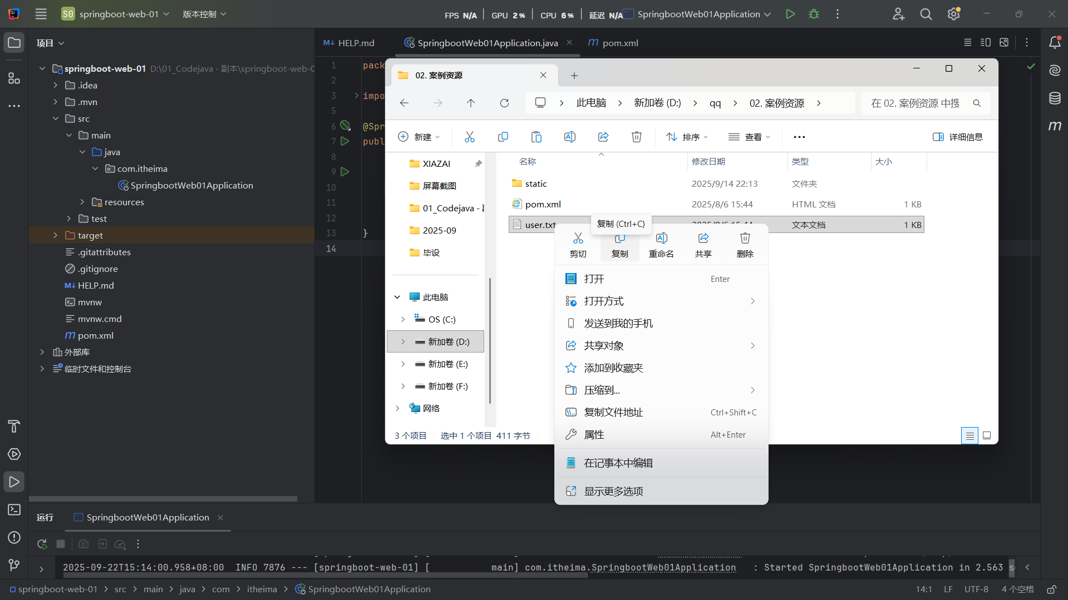Viewport: 1068px width, 600px height.
Task: Run SpringbootWeb01Application from the title bar
Action: coord(790,14)
